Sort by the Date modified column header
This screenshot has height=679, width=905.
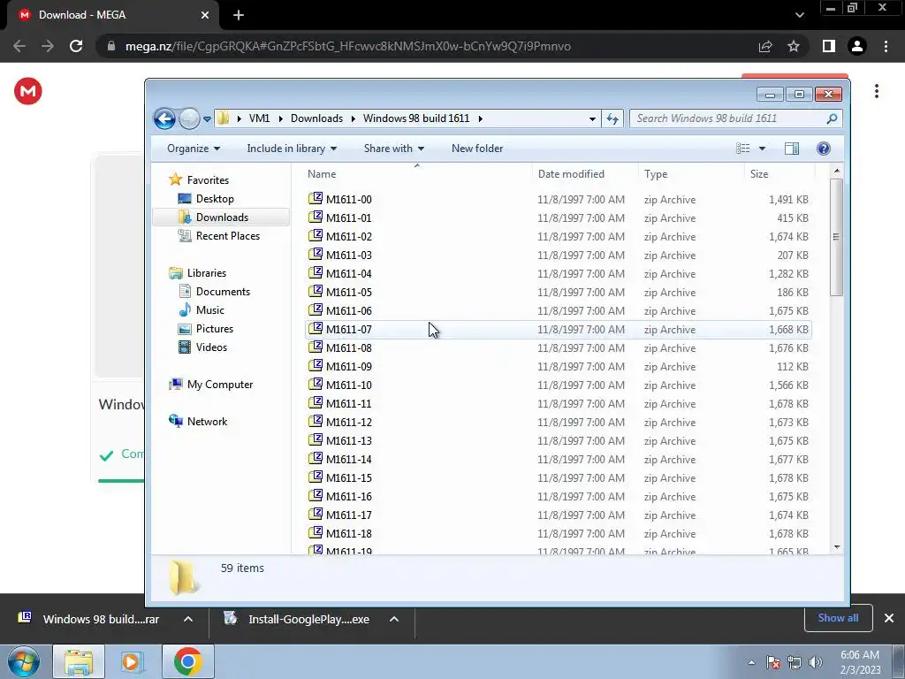pos(571,174)
